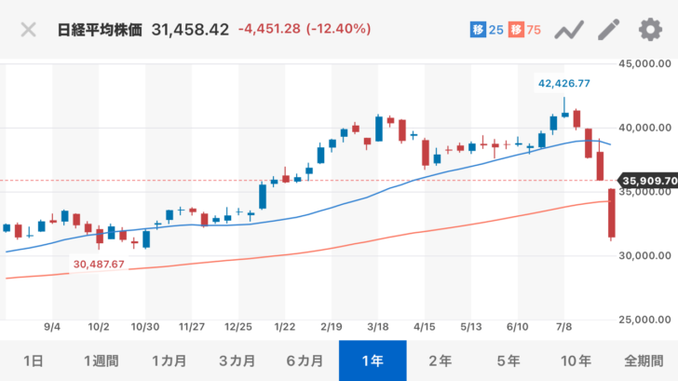Close the chart with the X icon
Viewport: 678px width, 381px height.
[29, 30]
